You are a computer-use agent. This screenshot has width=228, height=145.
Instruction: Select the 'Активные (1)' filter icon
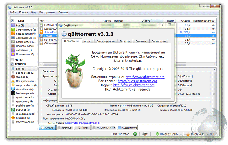click(x=13, y=50)
